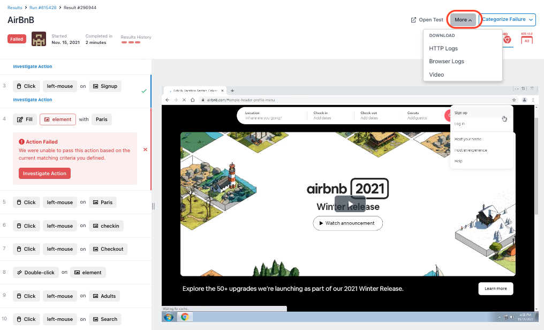Click the checkin element chip in step 6
Image resolution: width=544 pixels, height=330 pixels.
click(106, 226)
